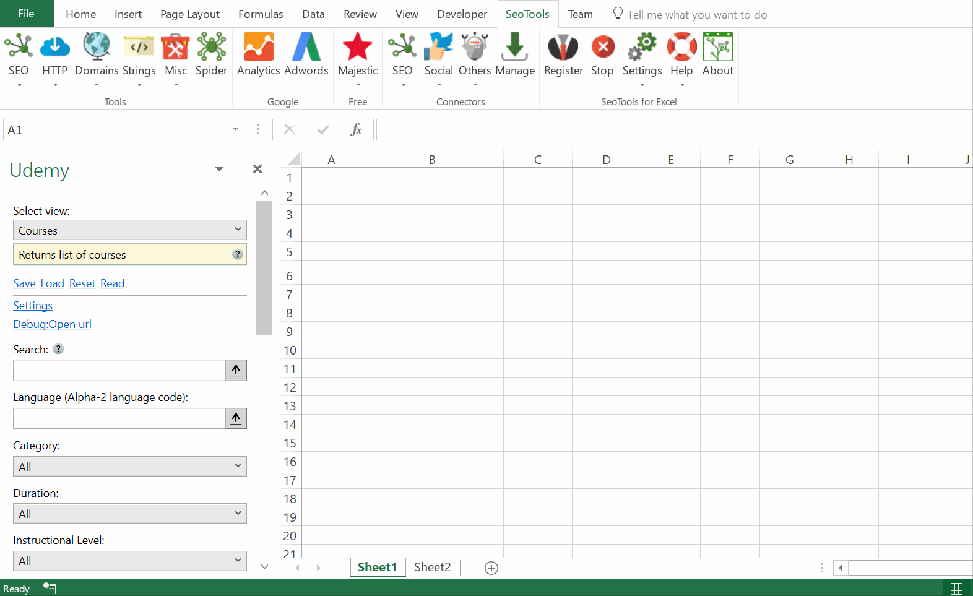Expand the Category dropdown

[x=238, y=466]
